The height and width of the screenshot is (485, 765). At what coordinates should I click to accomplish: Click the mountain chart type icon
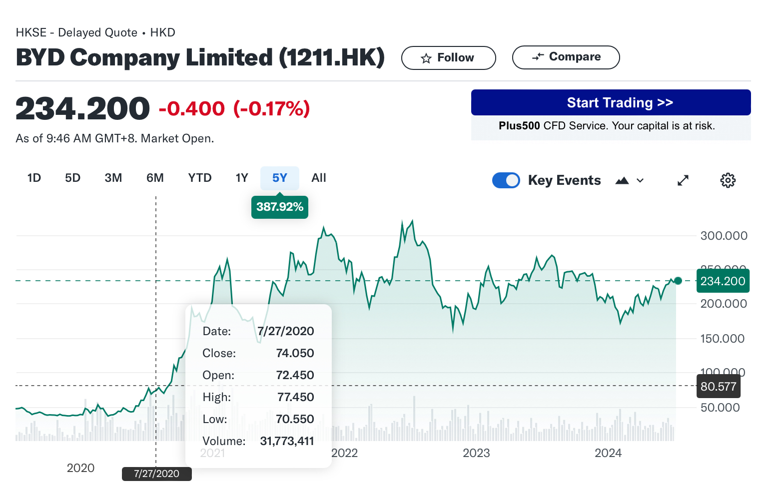(622, 181)
